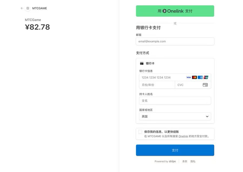The image size is (243, 172).
Task: Click the 月份/年份 expiry field
Action: coord(157,85)
